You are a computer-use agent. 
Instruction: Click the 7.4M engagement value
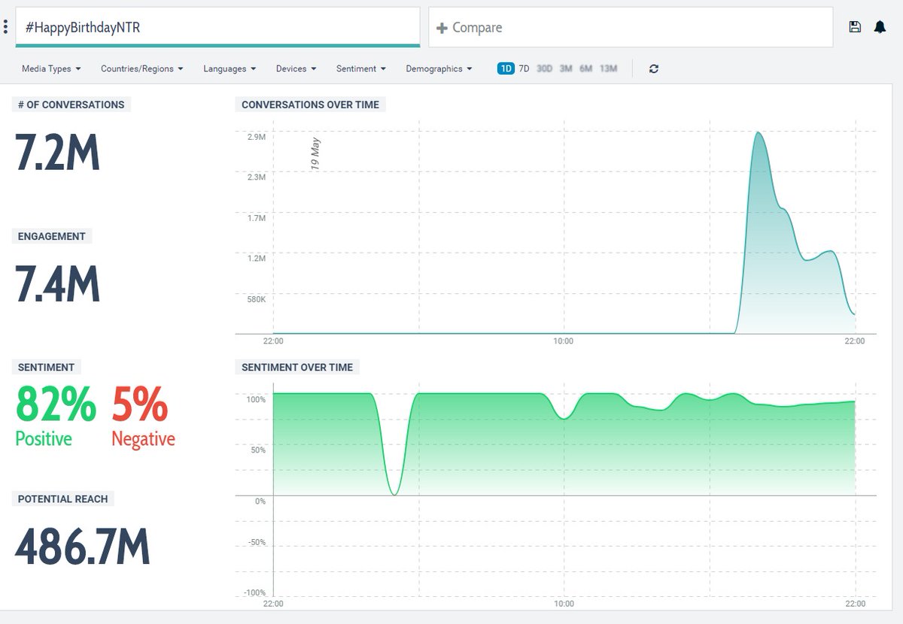pos(57,284)
